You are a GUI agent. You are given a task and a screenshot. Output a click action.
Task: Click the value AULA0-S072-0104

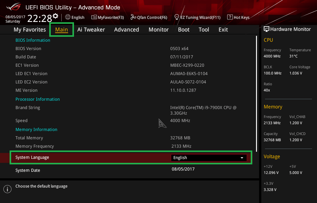188,82
